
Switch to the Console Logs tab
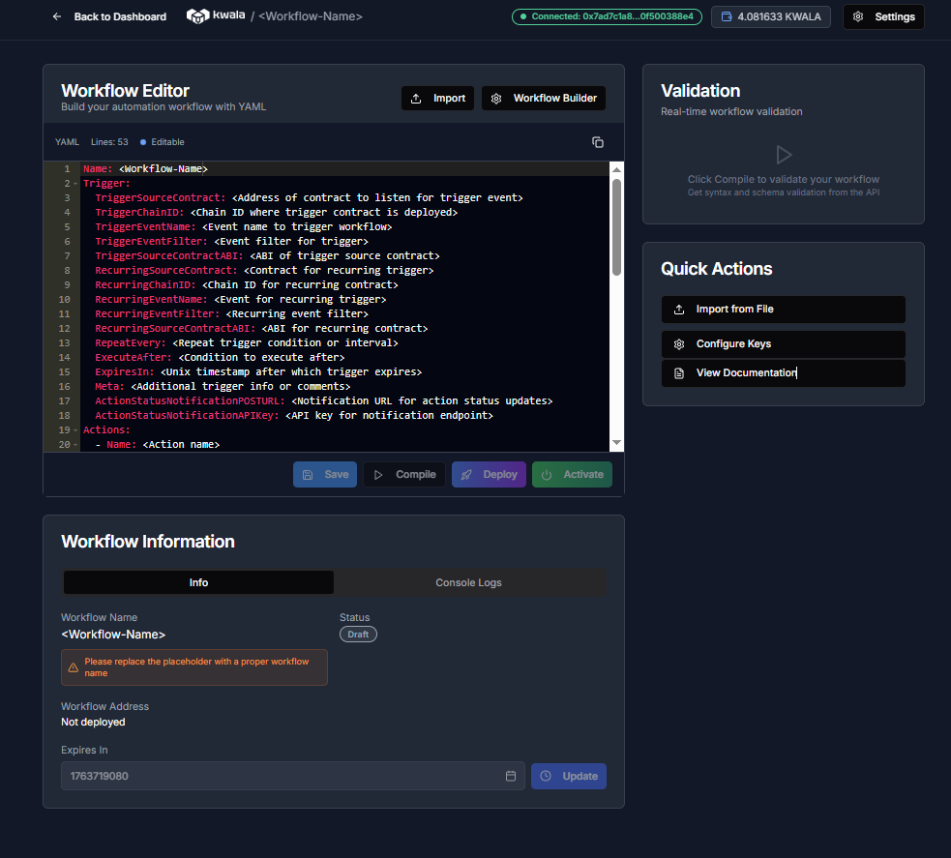[x=470, y=581]
